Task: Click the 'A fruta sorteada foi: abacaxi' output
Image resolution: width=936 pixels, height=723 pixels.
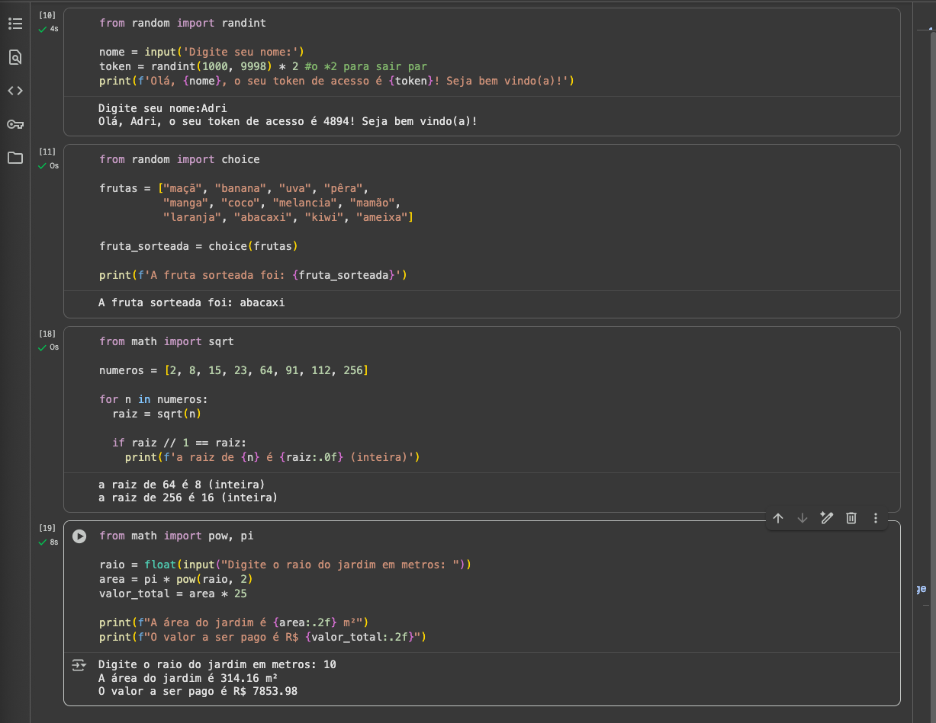Action: pos(191,302)
